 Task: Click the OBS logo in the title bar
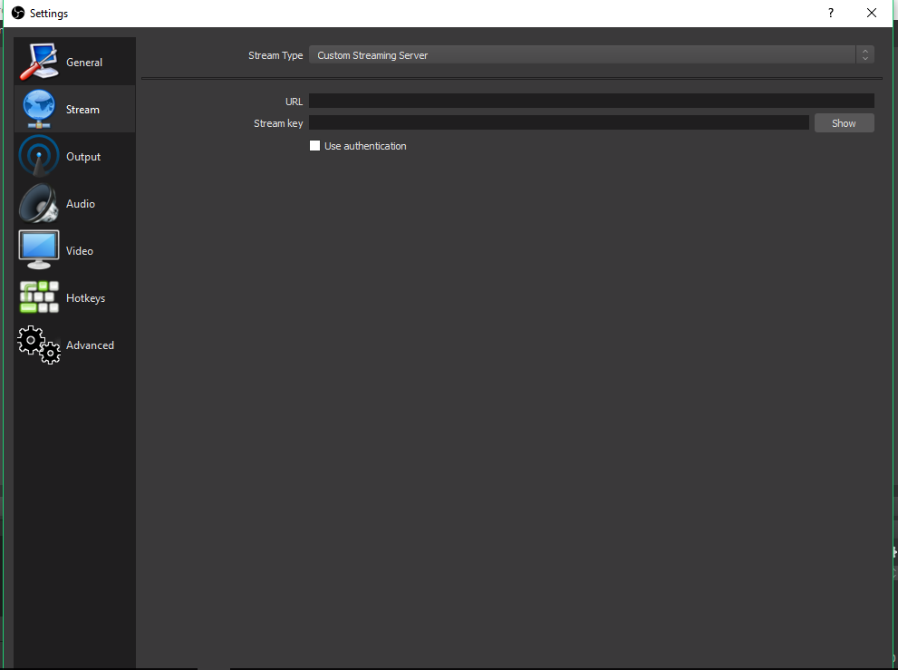click(x=18, y=13)
